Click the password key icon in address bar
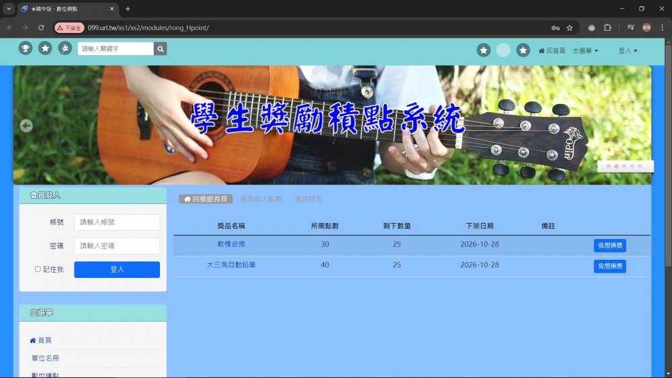The width and height of the screenshot is (672, 378). 555,28
